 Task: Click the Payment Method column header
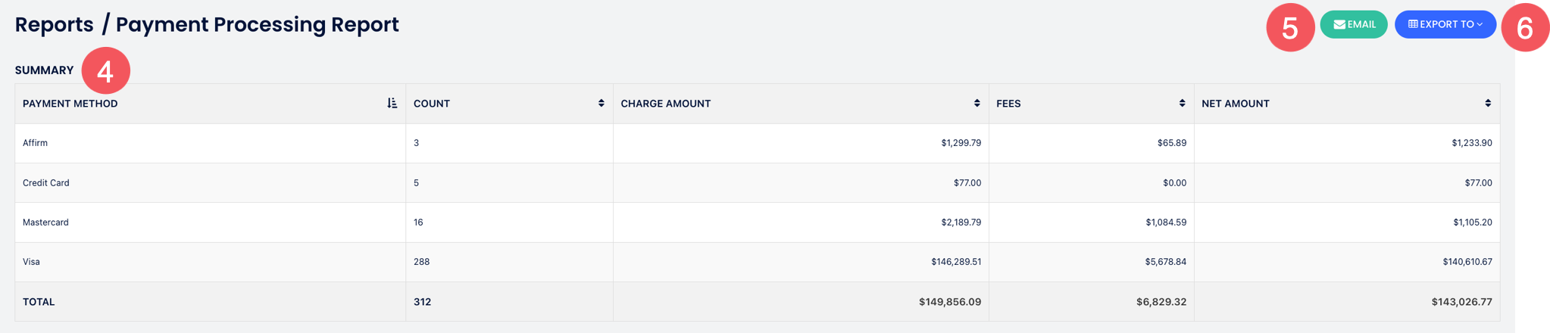point(70,104)
